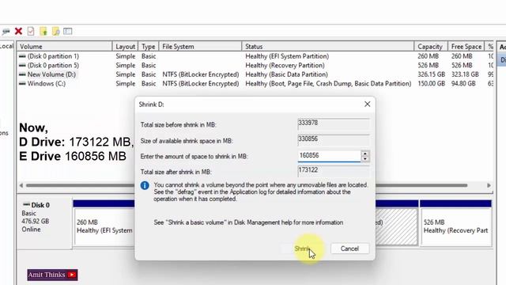Click the Windows (C:) drive icon
The width and height of the screenshot is (506, 285).
click(22, 83)
